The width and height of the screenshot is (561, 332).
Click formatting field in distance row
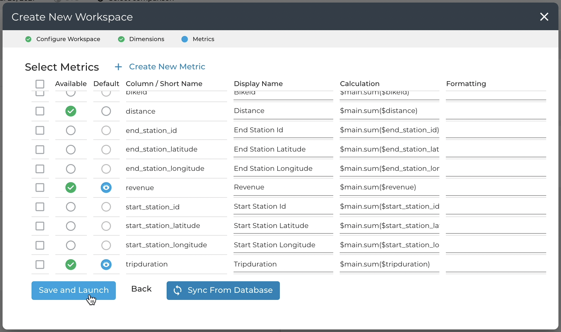496,111
